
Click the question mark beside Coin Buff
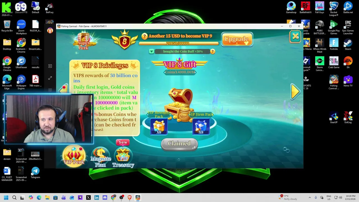tap(213, 51)
